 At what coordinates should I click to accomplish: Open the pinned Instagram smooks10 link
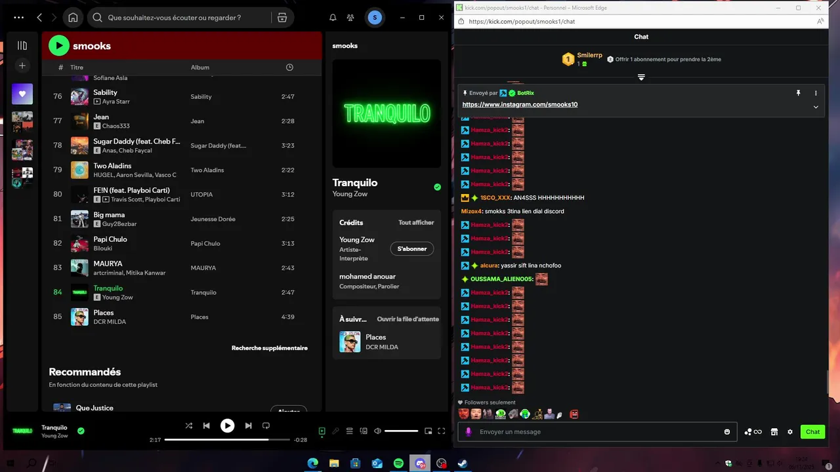[x=520, y=105]
